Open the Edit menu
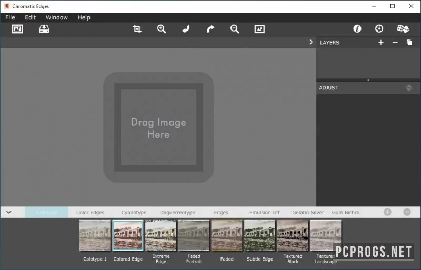 click(31, 17)
